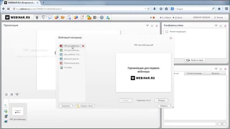Click the second presentation view mode icon
The height and width of the screenshot is (129, 230).
[x=12, y=95]
